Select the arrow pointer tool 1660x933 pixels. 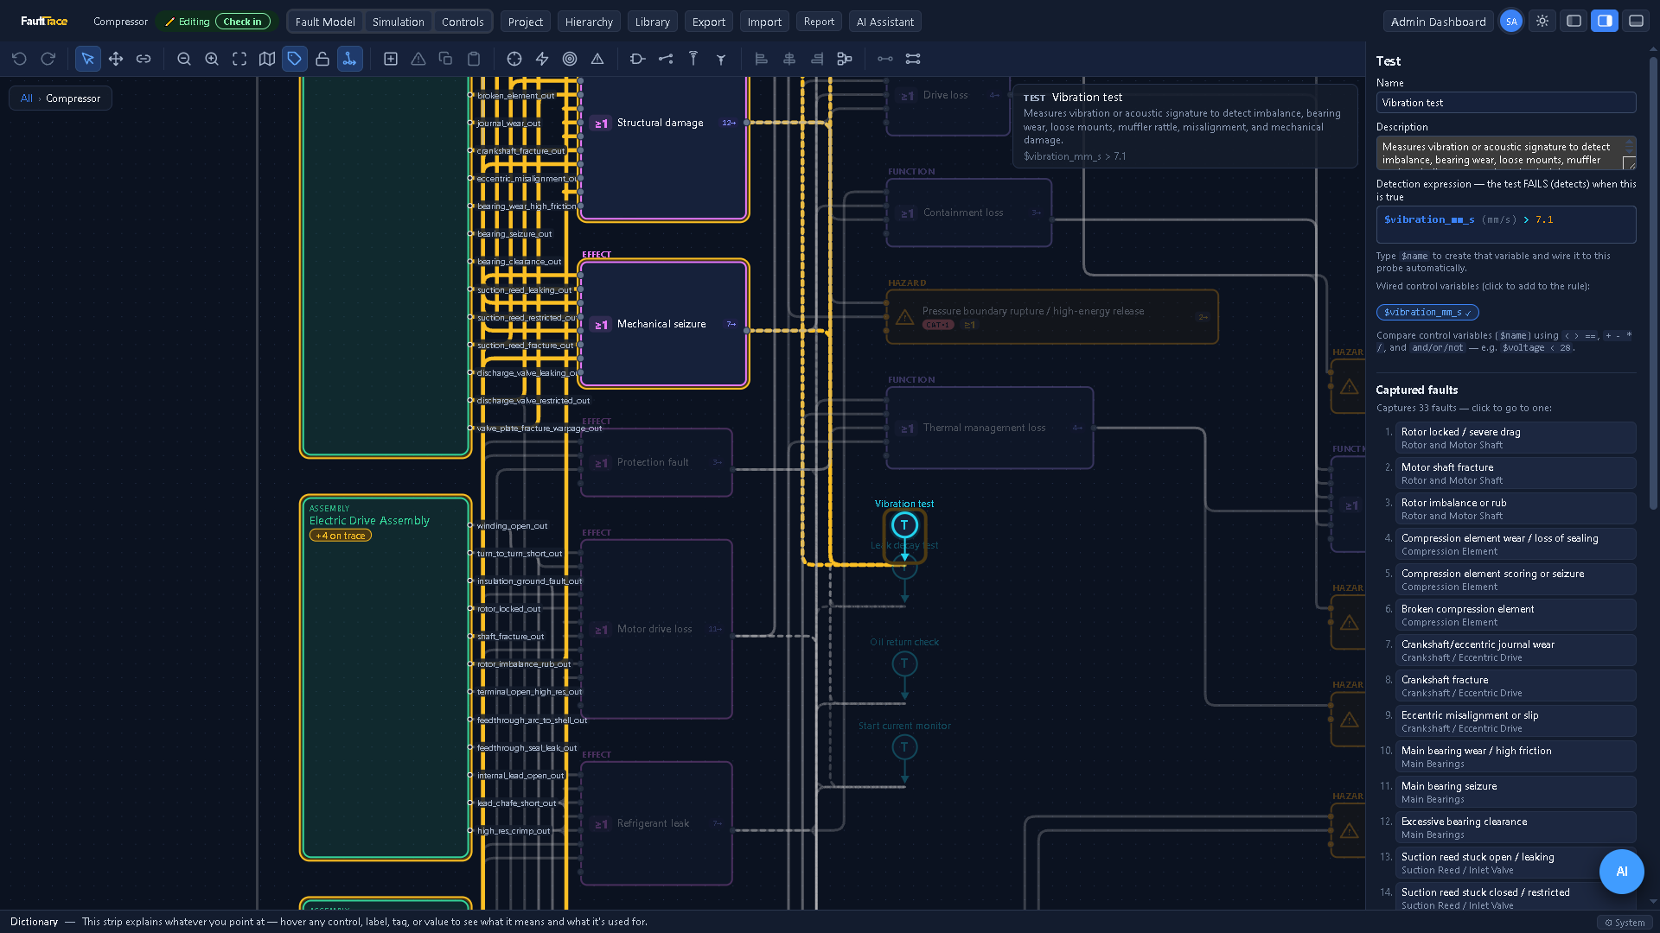87,59
